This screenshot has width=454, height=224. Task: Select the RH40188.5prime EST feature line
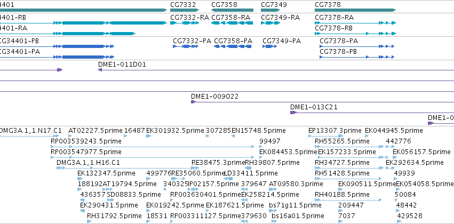click(348, 200)
